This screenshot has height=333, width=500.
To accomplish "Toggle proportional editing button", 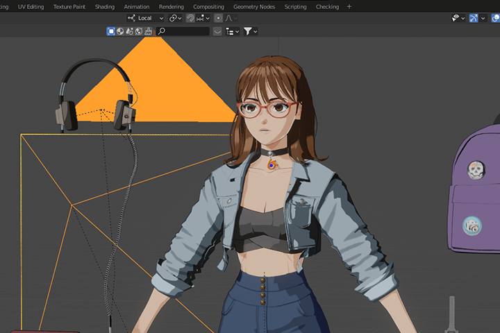I will pyautogui.click(x=218, y=18).
